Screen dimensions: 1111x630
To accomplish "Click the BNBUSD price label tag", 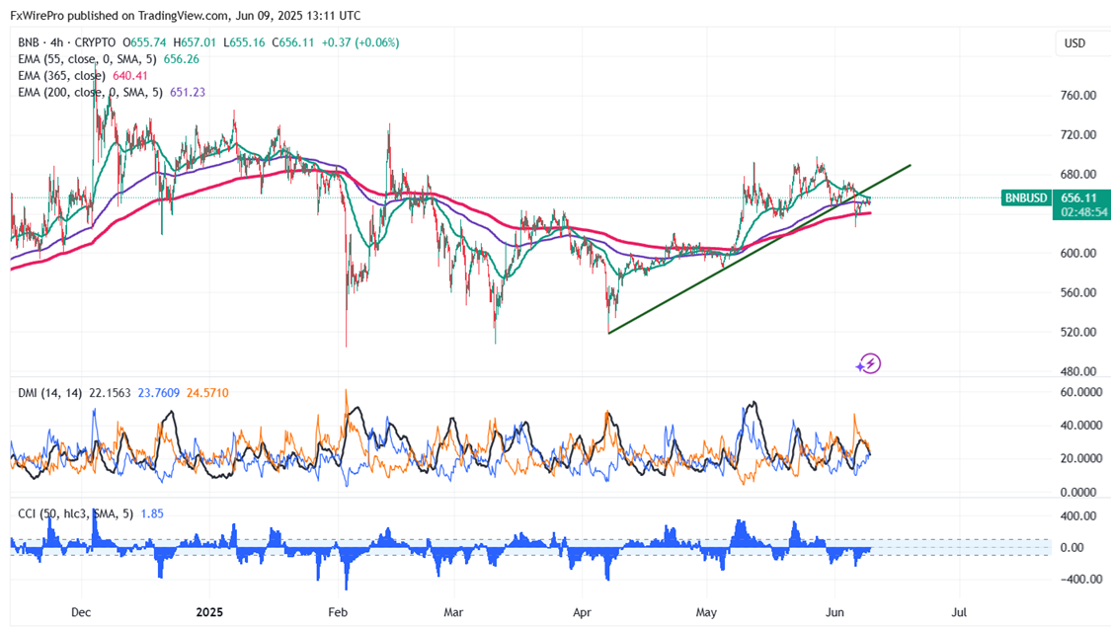I will tap(1026, 198).
